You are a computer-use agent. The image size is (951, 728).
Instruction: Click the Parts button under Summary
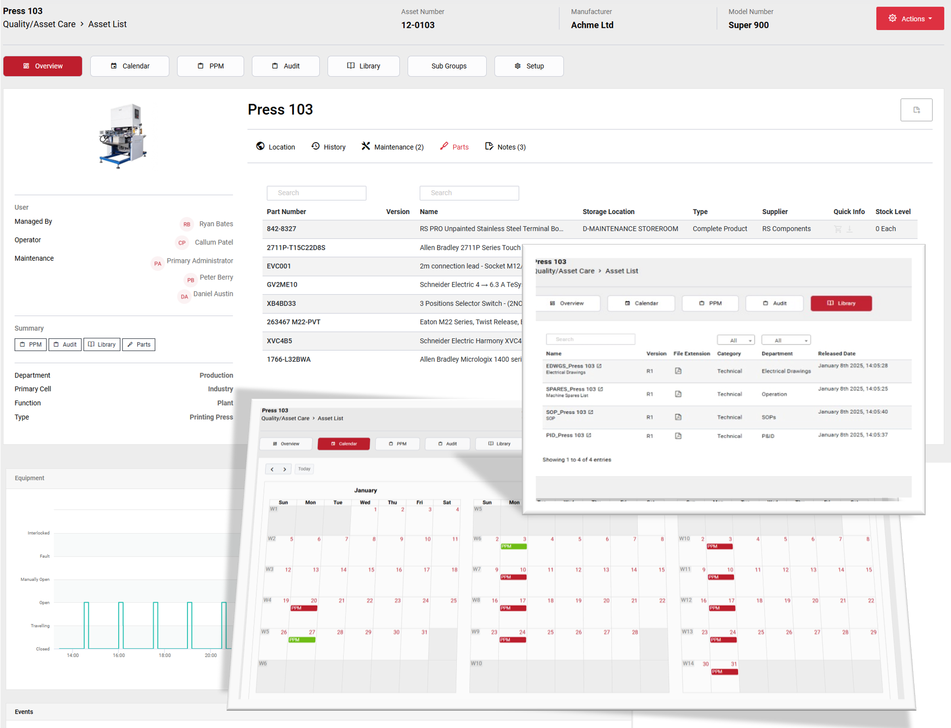[138, 345]
